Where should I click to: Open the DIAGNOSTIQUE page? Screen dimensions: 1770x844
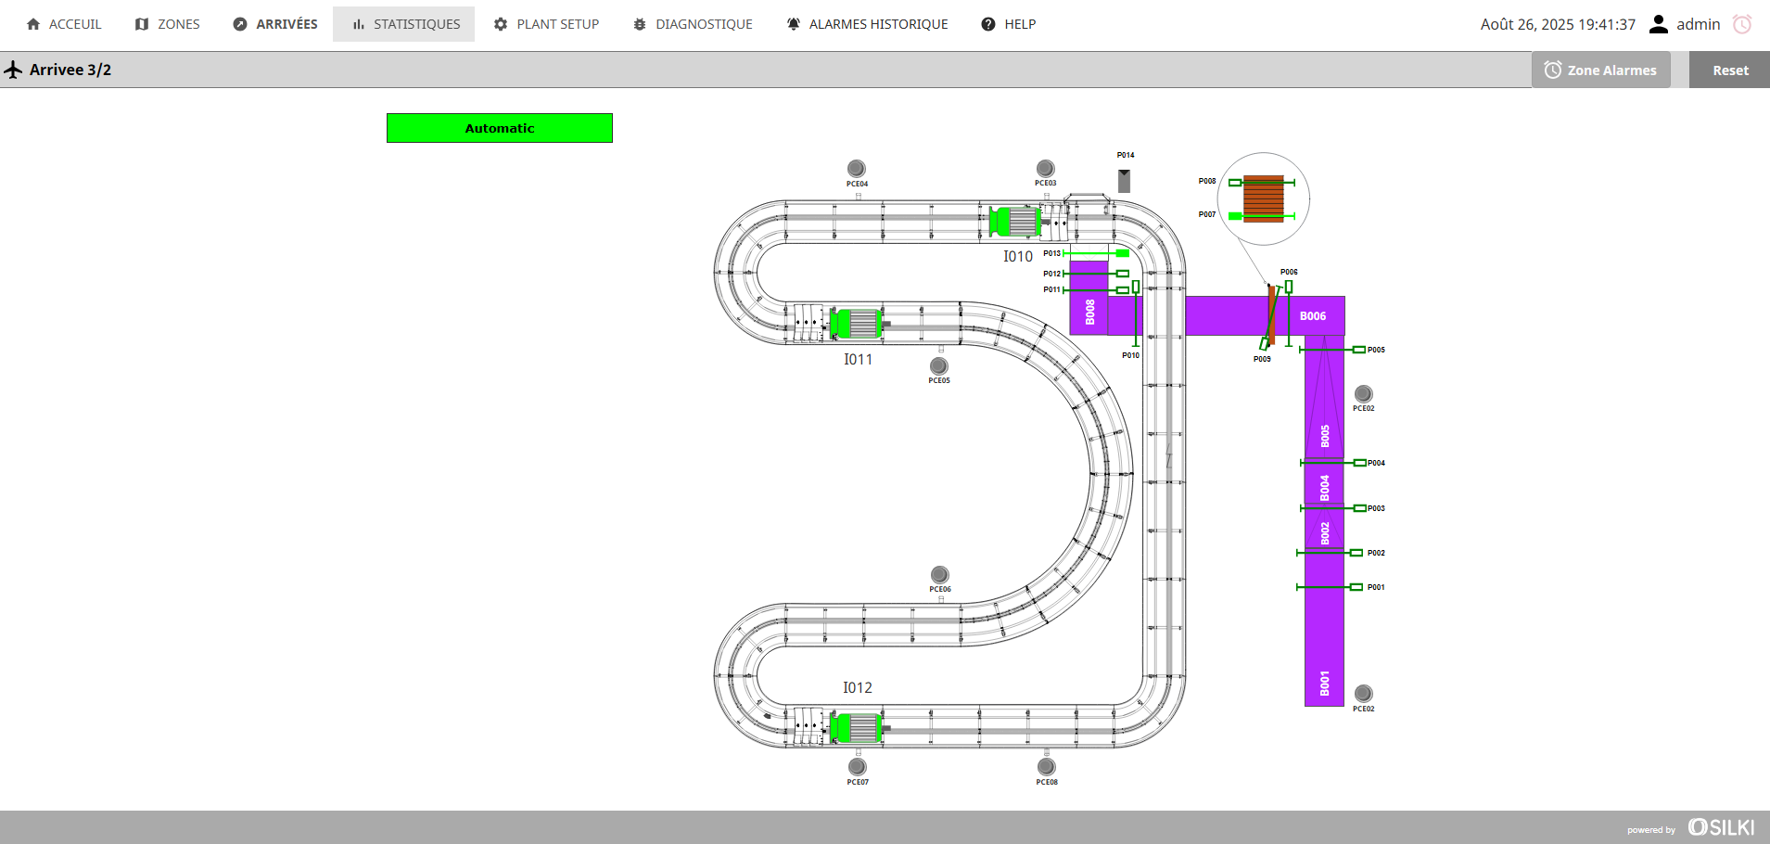pyautogui.click(x=693, y=24)
